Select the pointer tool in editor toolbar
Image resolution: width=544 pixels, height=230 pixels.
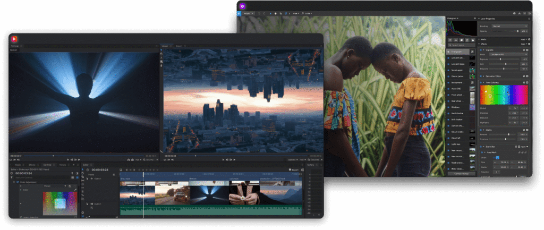[x=82, y=169]
